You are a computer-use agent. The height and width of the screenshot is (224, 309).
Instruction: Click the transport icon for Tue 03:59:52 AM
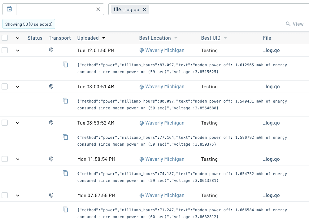[x=51, y=122]
